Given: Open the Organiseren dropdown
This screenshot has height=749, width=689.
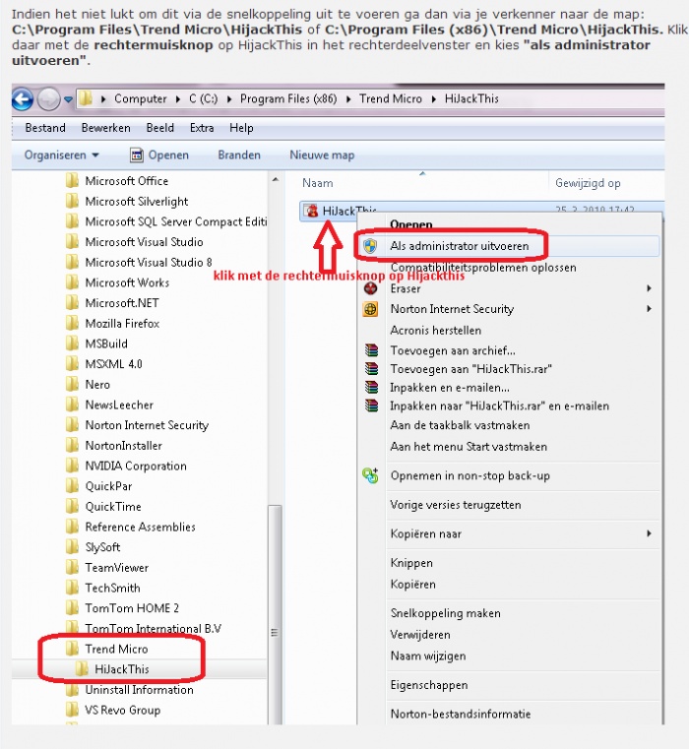Looking at the screenshot, I should point(61,156).
